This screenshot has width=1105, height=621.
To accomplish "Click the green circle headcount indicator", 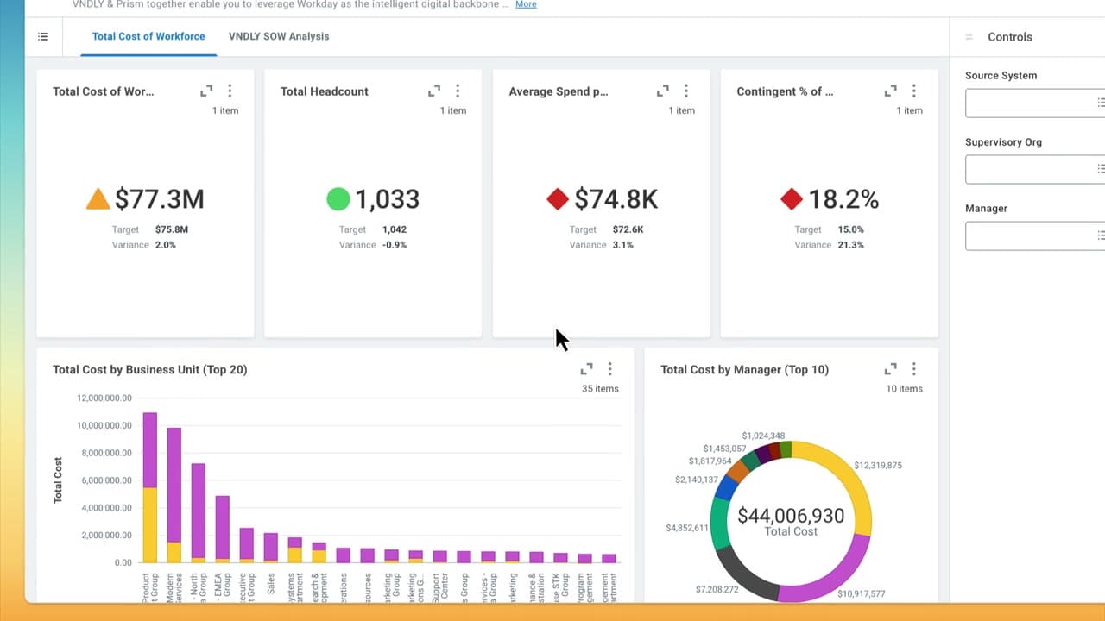I will tap(338, 199).
